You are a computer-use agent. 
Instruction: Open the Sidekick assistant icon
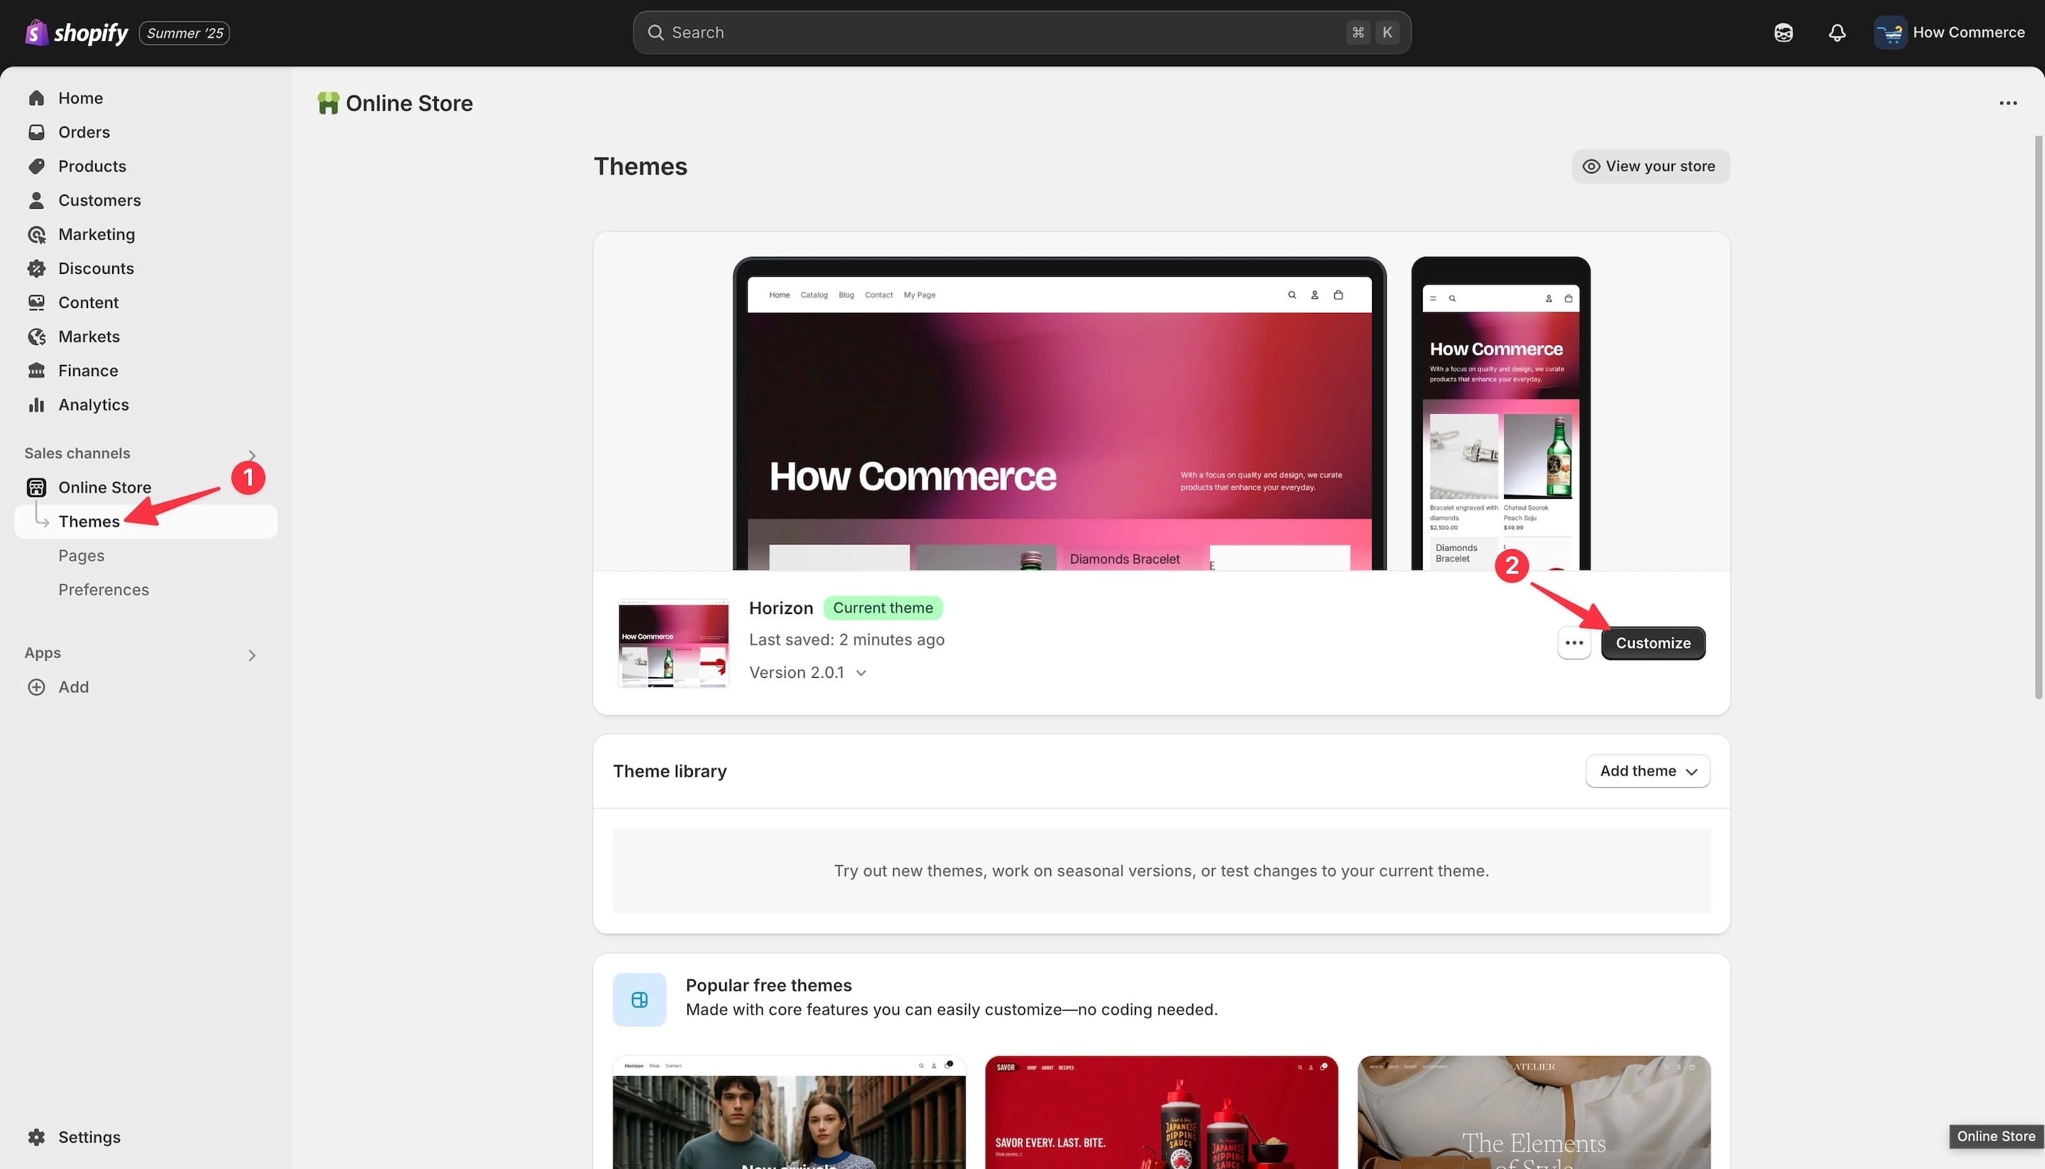pos(1783,32)
